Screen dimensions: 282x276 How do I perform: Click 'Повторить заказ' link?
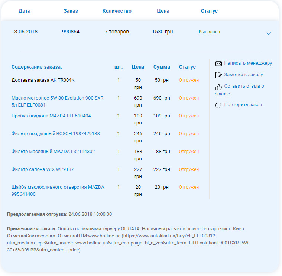click(243, 105)
